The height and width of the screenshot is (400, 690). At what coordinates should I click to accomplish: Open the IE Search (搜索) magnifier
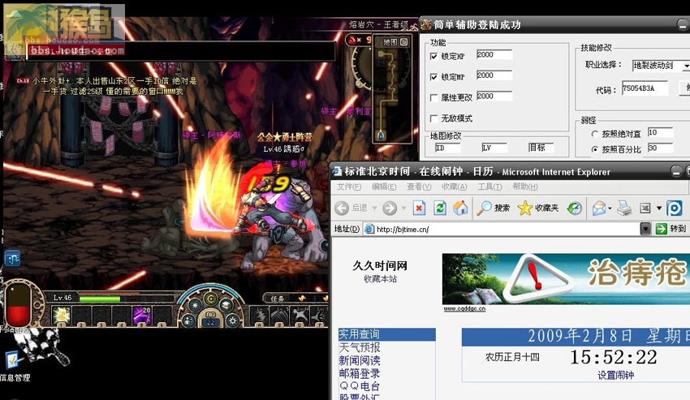[494, 208]
